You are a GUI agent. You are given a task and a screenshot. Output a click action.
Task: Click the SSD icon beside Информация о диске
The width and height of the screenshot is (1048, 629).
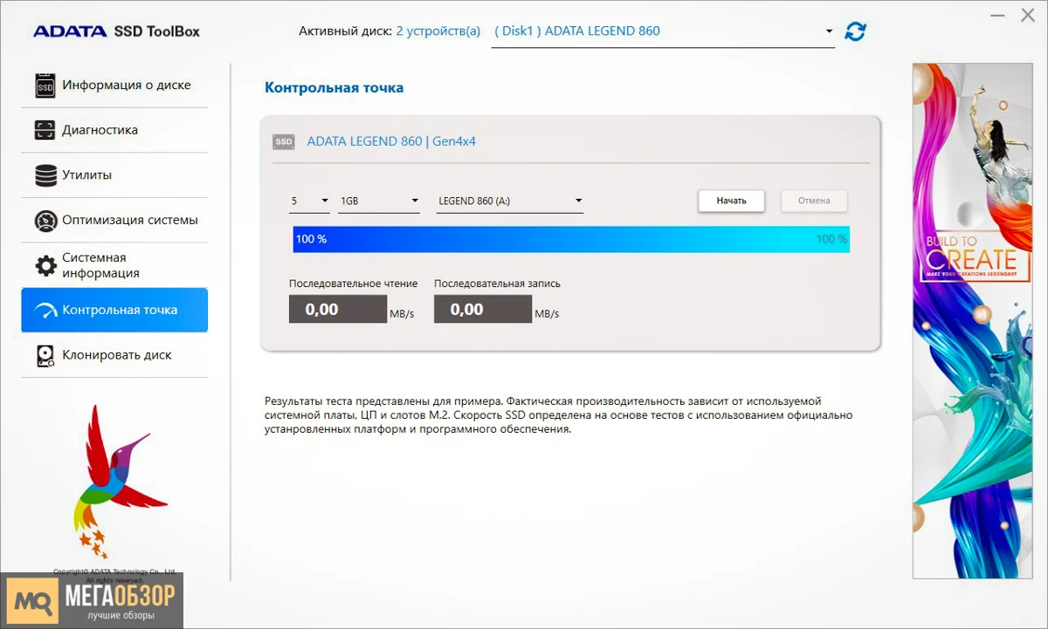coord(45,85)
